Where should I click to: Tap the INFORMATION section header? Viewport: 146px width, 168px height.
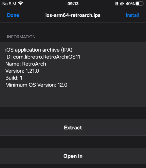pos(21,37)
